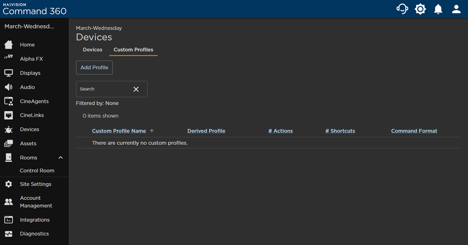The image size is (468, 245).
Task: Click the March-Wednesd... site name in sidebar
Action: pyautogui.click(x=29, y=26)
